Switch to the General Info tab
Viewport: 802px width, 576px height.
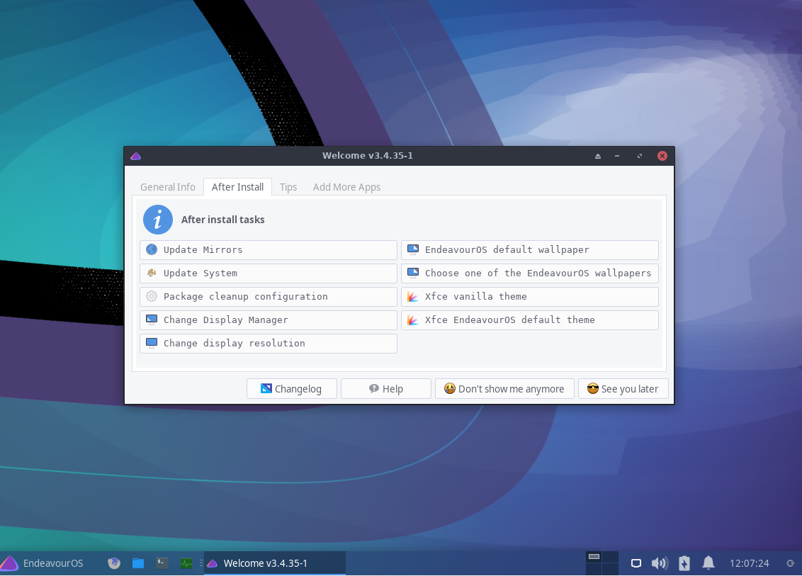point(168,187)
